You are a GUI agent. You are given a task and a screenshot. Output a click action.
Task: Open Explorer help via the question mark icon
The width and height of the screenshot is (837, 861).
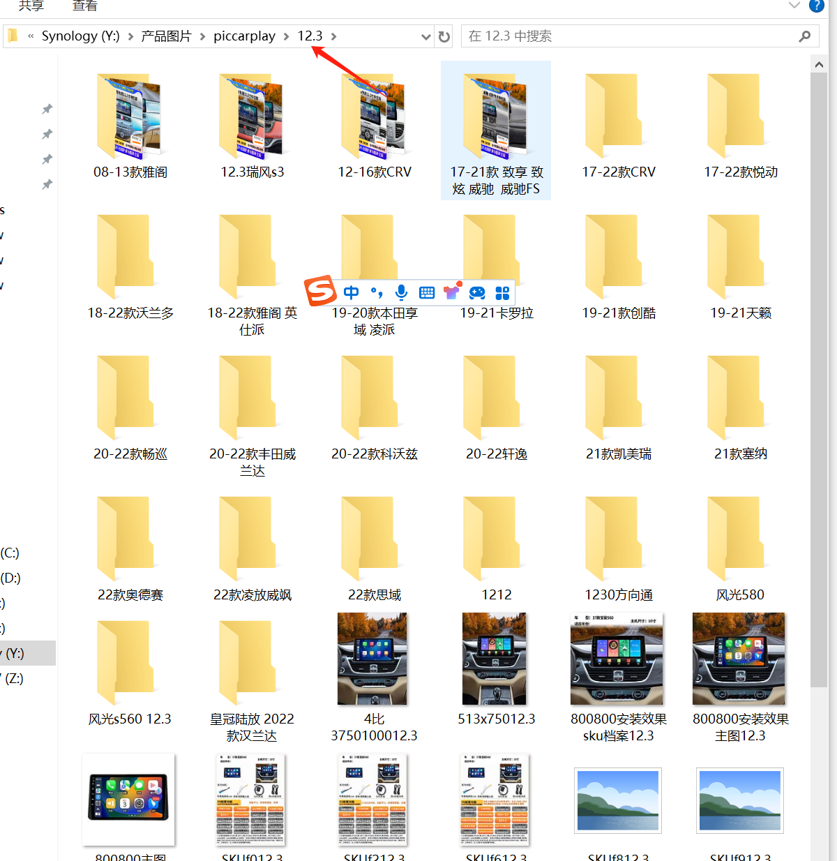817,6
